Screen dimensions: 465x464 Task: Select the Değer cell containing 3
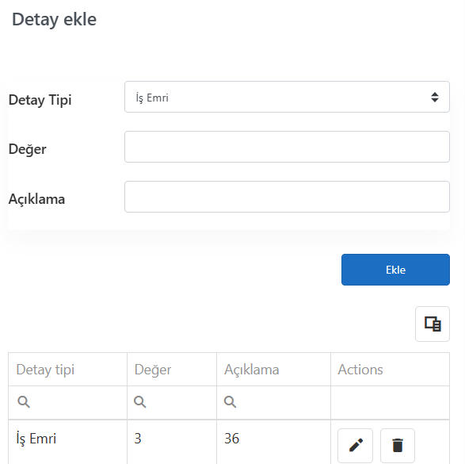point(172,442)
